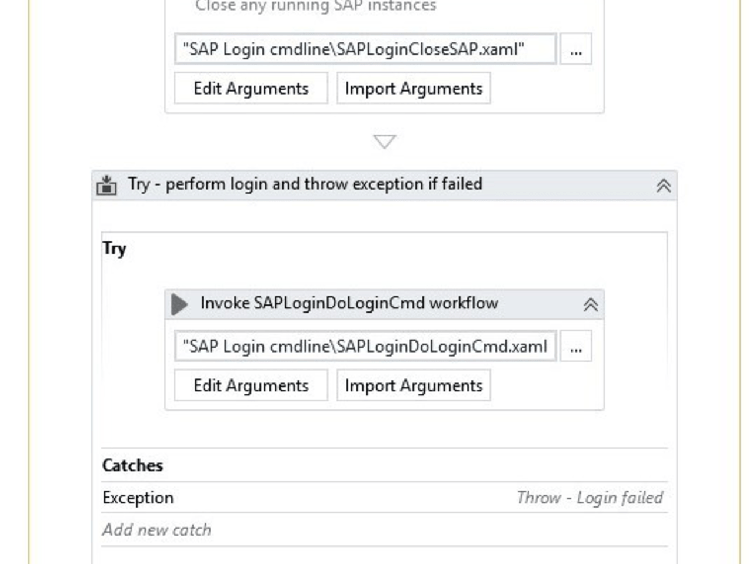The height and width of the screenshot is (564, 753).
Task: Browse for SAPLoginCloseSAP.xaml workflow file
Action: [575, 49]
